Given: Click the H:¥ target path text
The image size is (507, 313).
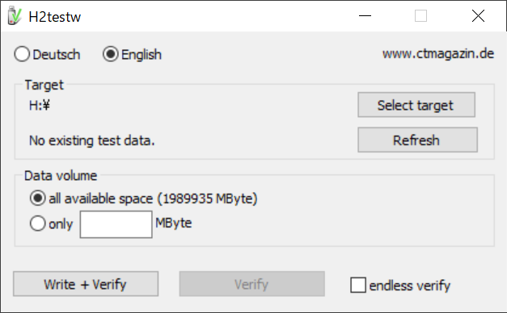Looking at the screenshot, I should click(40, 105).
